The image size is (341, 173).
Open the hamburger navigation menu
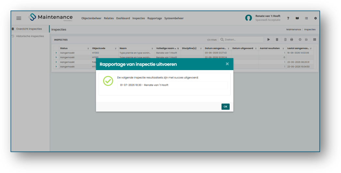click(x=19, y=18)
